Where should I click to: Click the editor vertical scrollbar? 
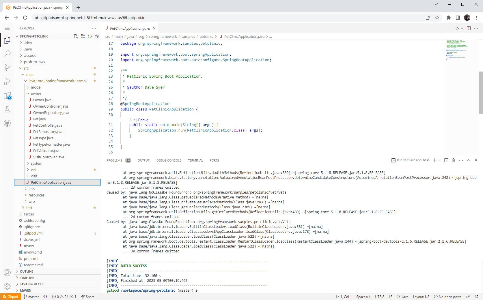481,92
